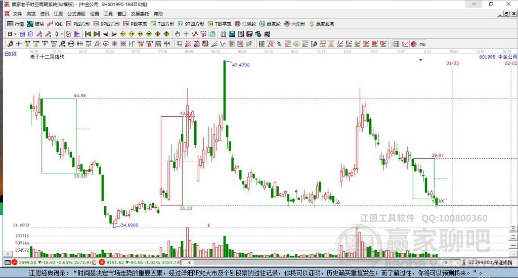Open the 资讯 menu
The height and width of the screenshot is (278, 518).
(45, 14)
